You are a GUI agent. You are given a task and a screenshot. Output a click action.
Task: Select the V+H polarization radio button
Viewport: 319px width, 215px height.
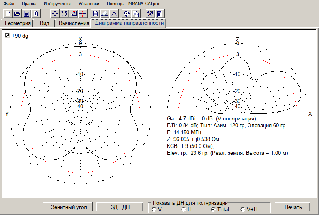243,209
